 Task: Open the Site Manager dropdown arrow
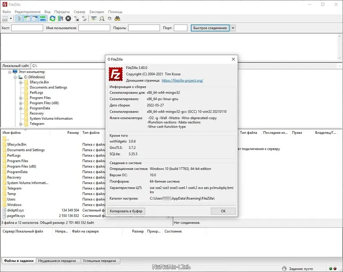pos(11,19)
